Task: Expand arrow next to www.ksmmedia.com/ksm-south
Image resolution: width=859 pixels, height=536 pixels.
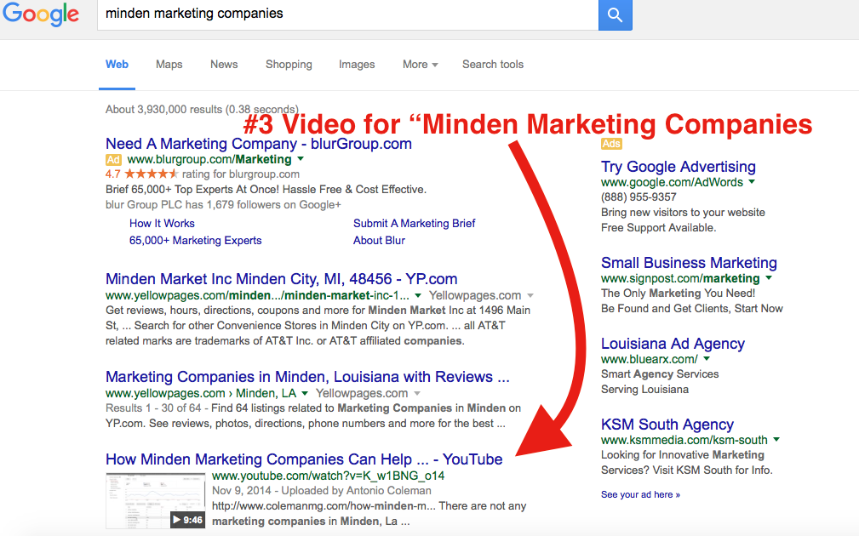Action: coord(776,440)
